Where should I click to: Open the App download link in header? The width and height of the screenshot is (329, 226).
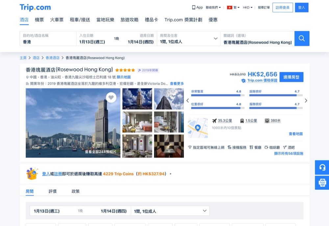point(197,7)
